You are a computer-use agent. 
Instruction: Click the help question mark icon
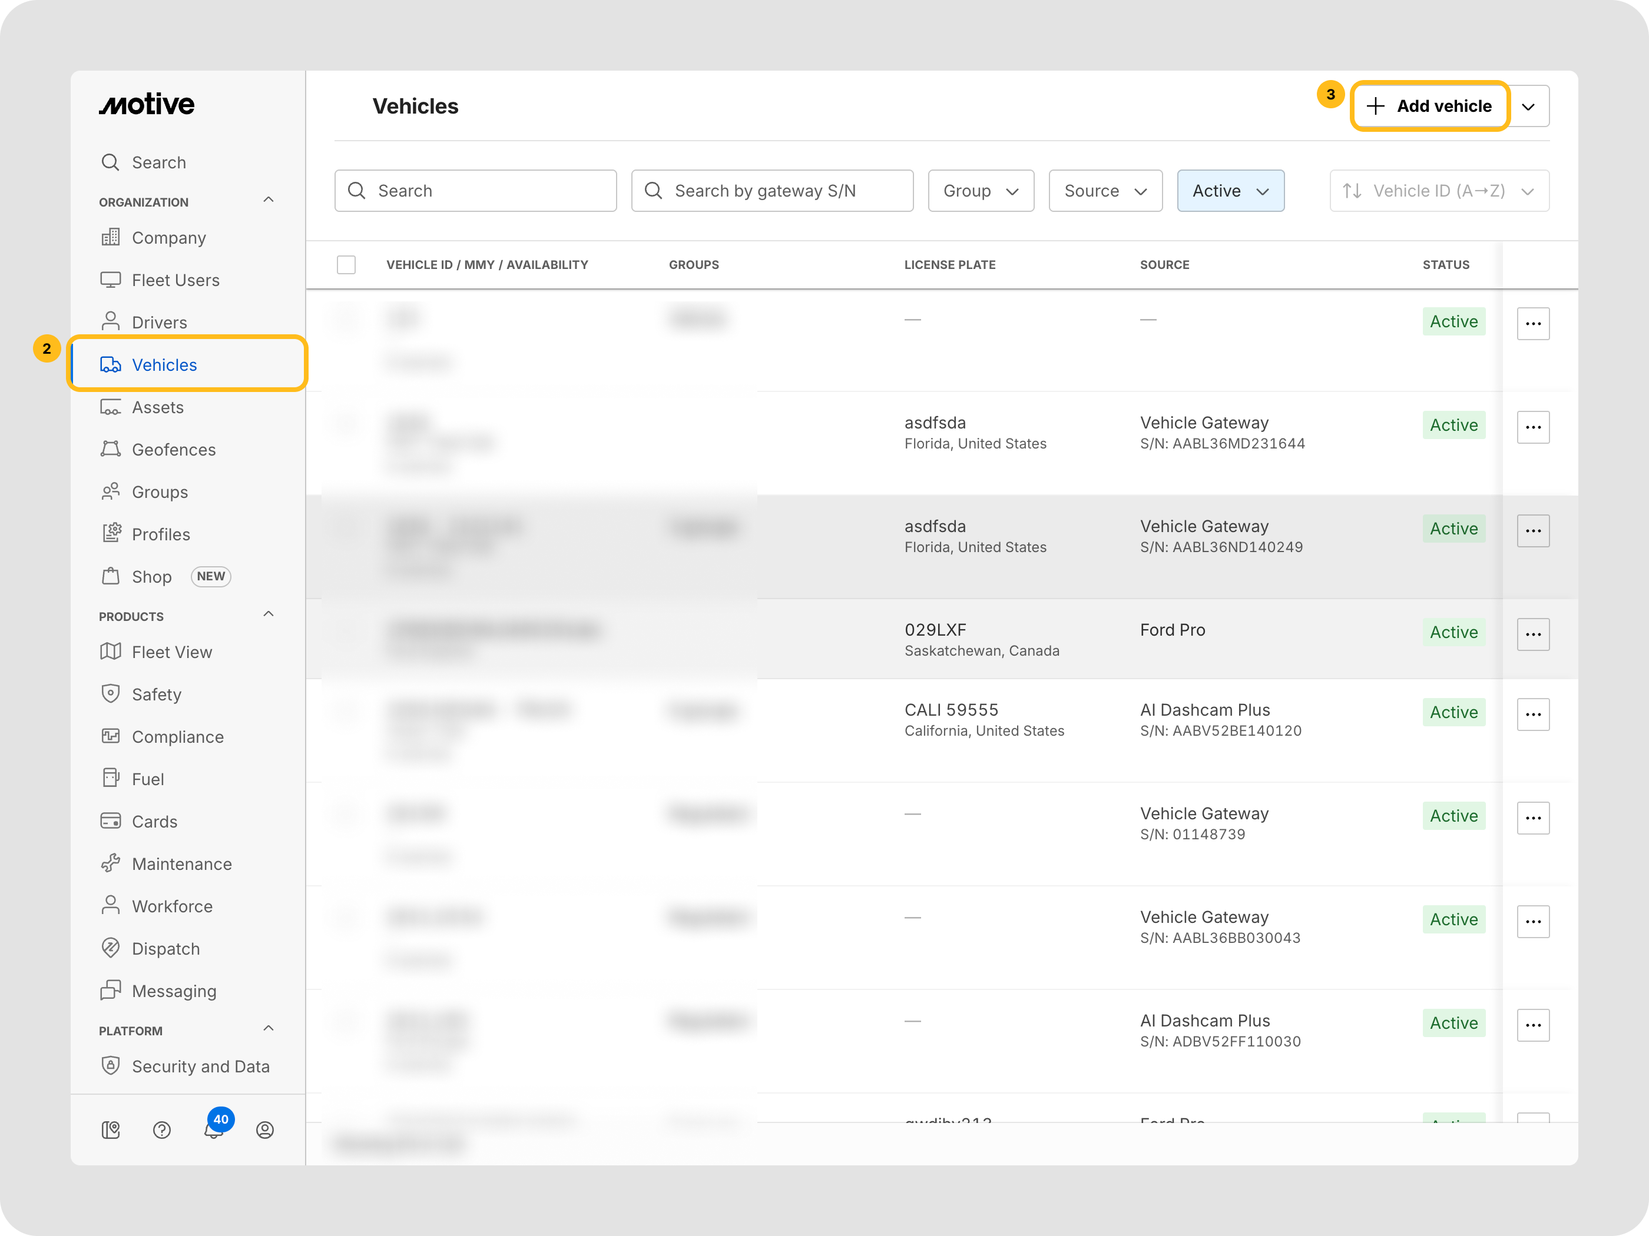[x=162, y=1130]
